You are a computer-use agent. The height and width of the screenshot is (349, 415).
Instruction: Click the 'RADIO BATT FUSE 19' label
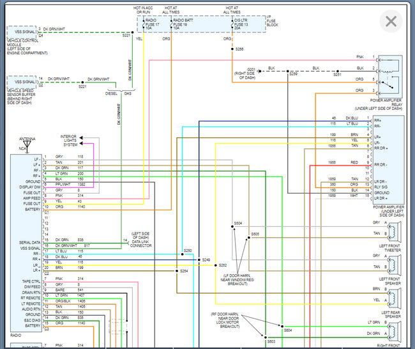(x=183, y=22)
